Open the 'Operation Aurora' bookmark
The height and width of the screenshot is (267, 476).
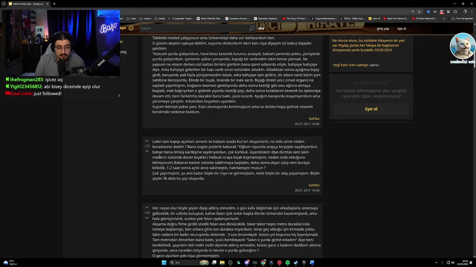click(x=237, y=19)
